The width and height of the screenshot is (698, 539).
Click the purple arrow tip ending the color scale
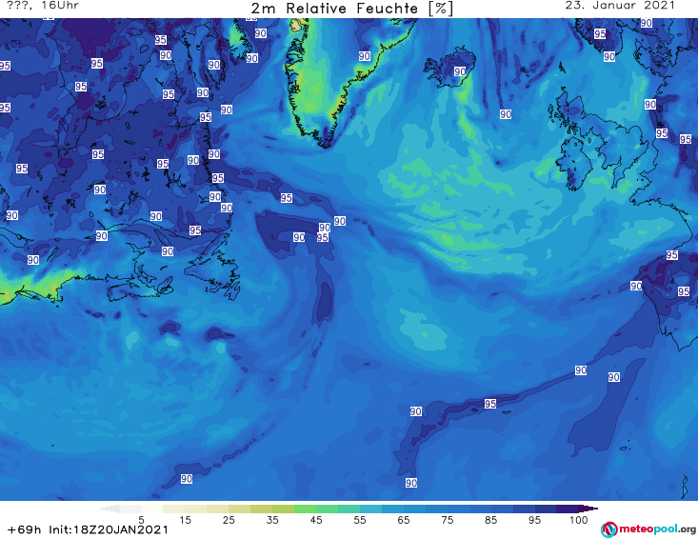[x=588, y=509]
